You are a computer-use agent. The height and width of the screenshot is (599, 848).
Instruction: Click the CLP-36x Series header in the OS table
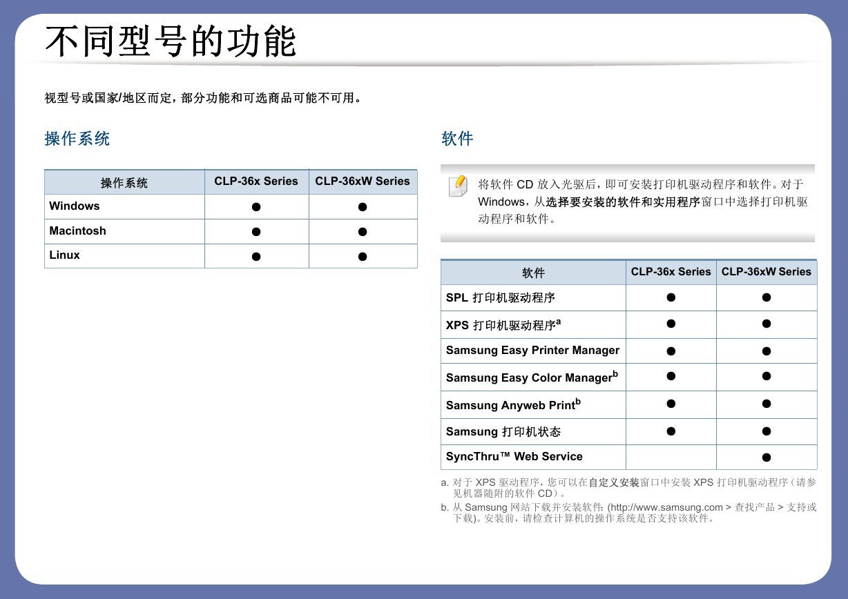256,181
